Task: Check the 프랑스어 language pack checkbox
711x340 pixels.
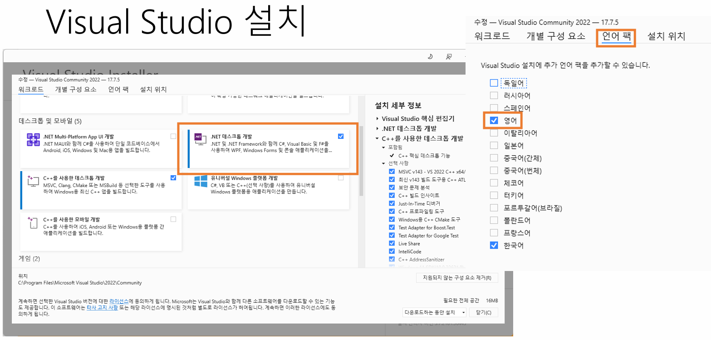Action: (494, 233)
